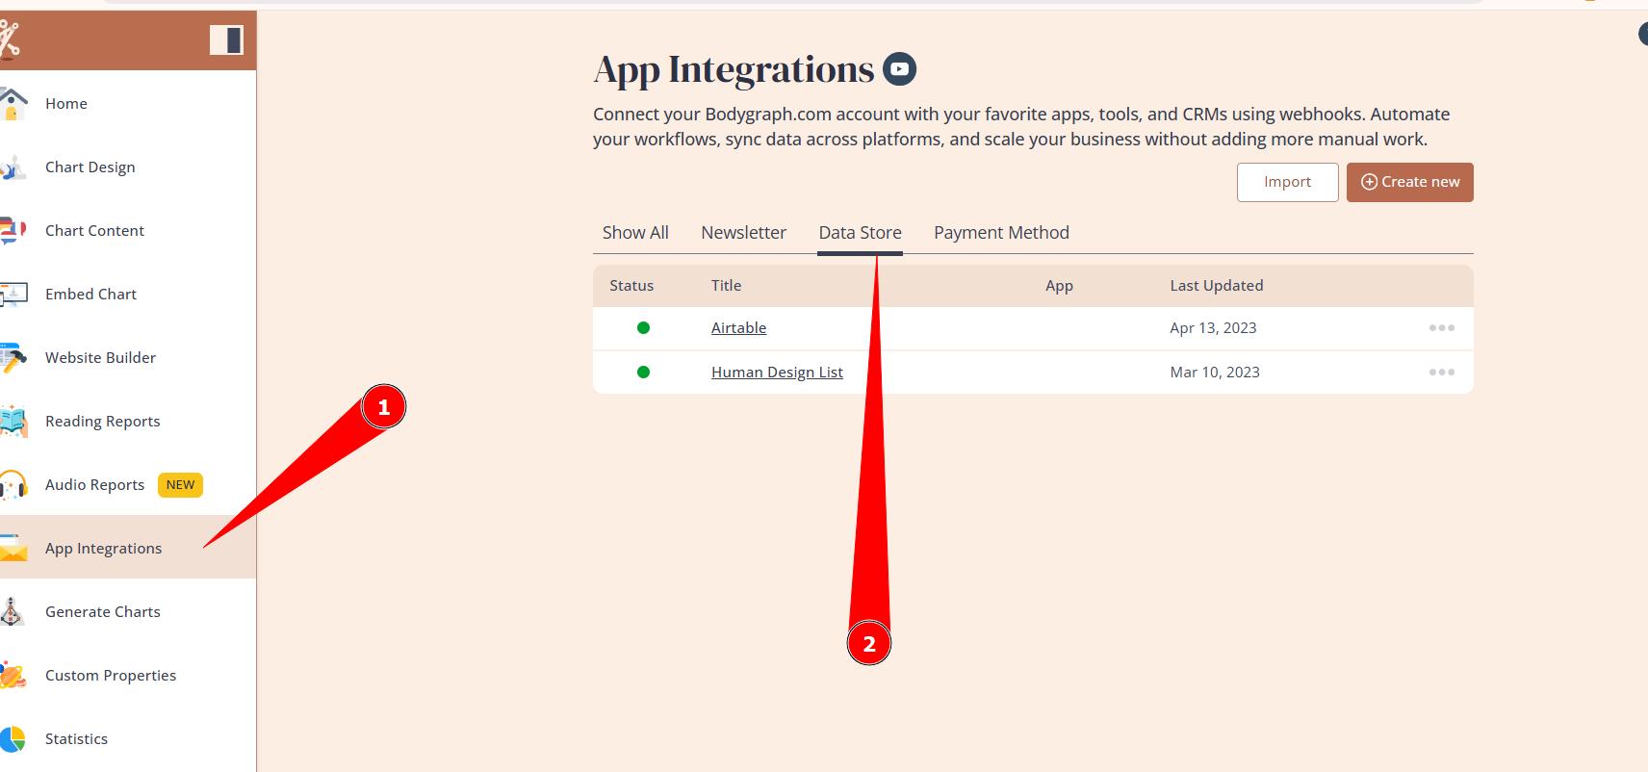The width and height of the screenshot is (1648, 772).
Task: Click the Reading Reports book icon
Action: coord(13,422)
